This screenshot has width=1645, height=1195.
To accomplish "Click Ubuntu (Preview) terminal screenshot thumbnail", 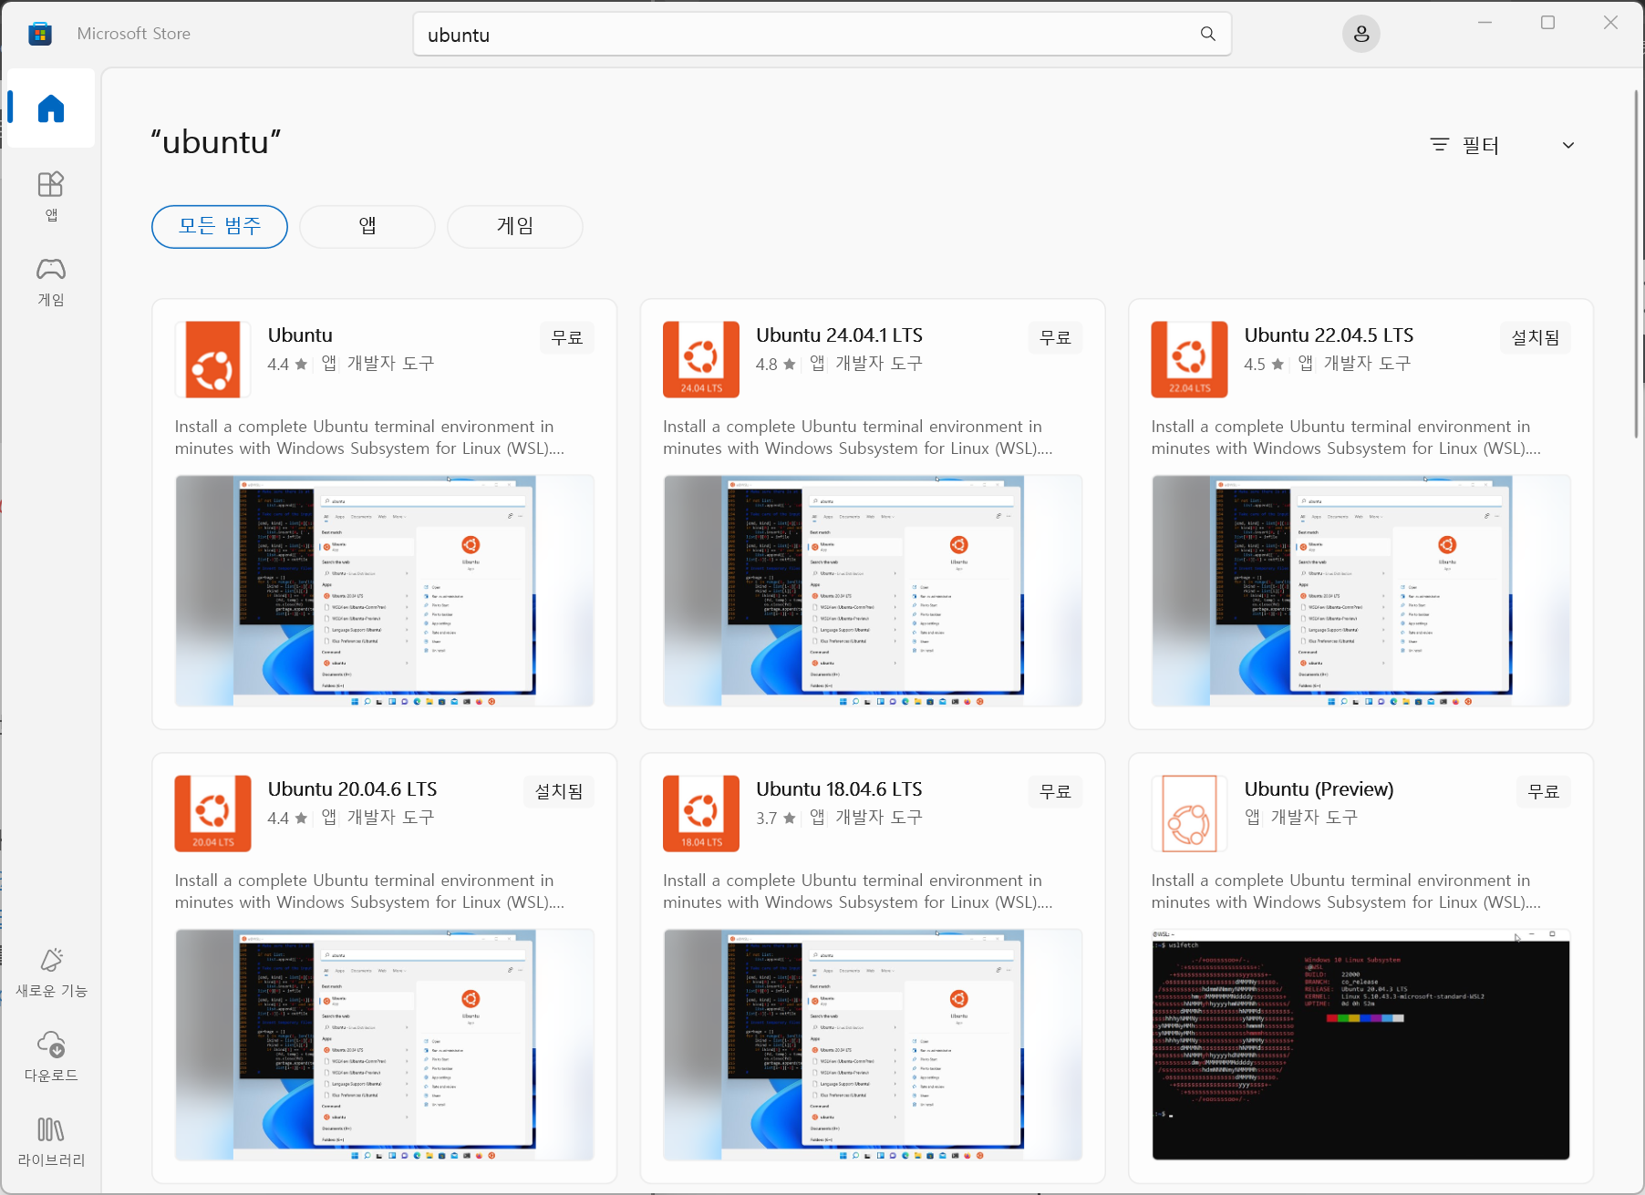I will [x=1360, y=1045].
